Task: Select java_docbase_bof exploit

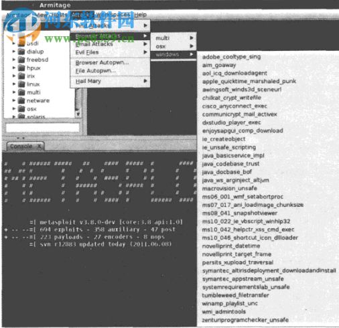Action: click(227, 172)
